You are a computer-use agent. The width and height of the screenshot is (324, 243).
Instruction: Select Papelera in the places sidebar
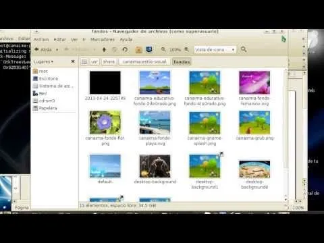(x=45, y=108)
